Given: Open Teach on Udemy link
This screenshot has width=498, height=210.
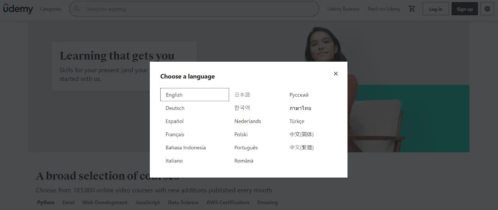Looking at the screenshot, I should pyautogui.click(x=384, y=9).
